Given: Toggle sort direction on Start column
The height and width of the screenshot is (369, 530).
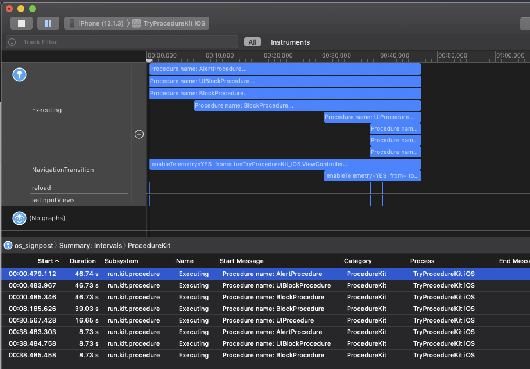Looking at the screenshot, I should pyautogui.click(x=49, y=261).
